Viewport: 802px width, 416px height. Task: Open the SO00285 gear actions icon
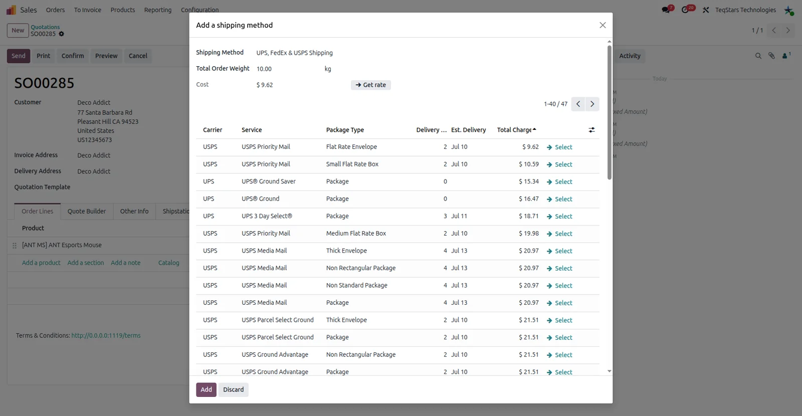[x=61, y=34]
